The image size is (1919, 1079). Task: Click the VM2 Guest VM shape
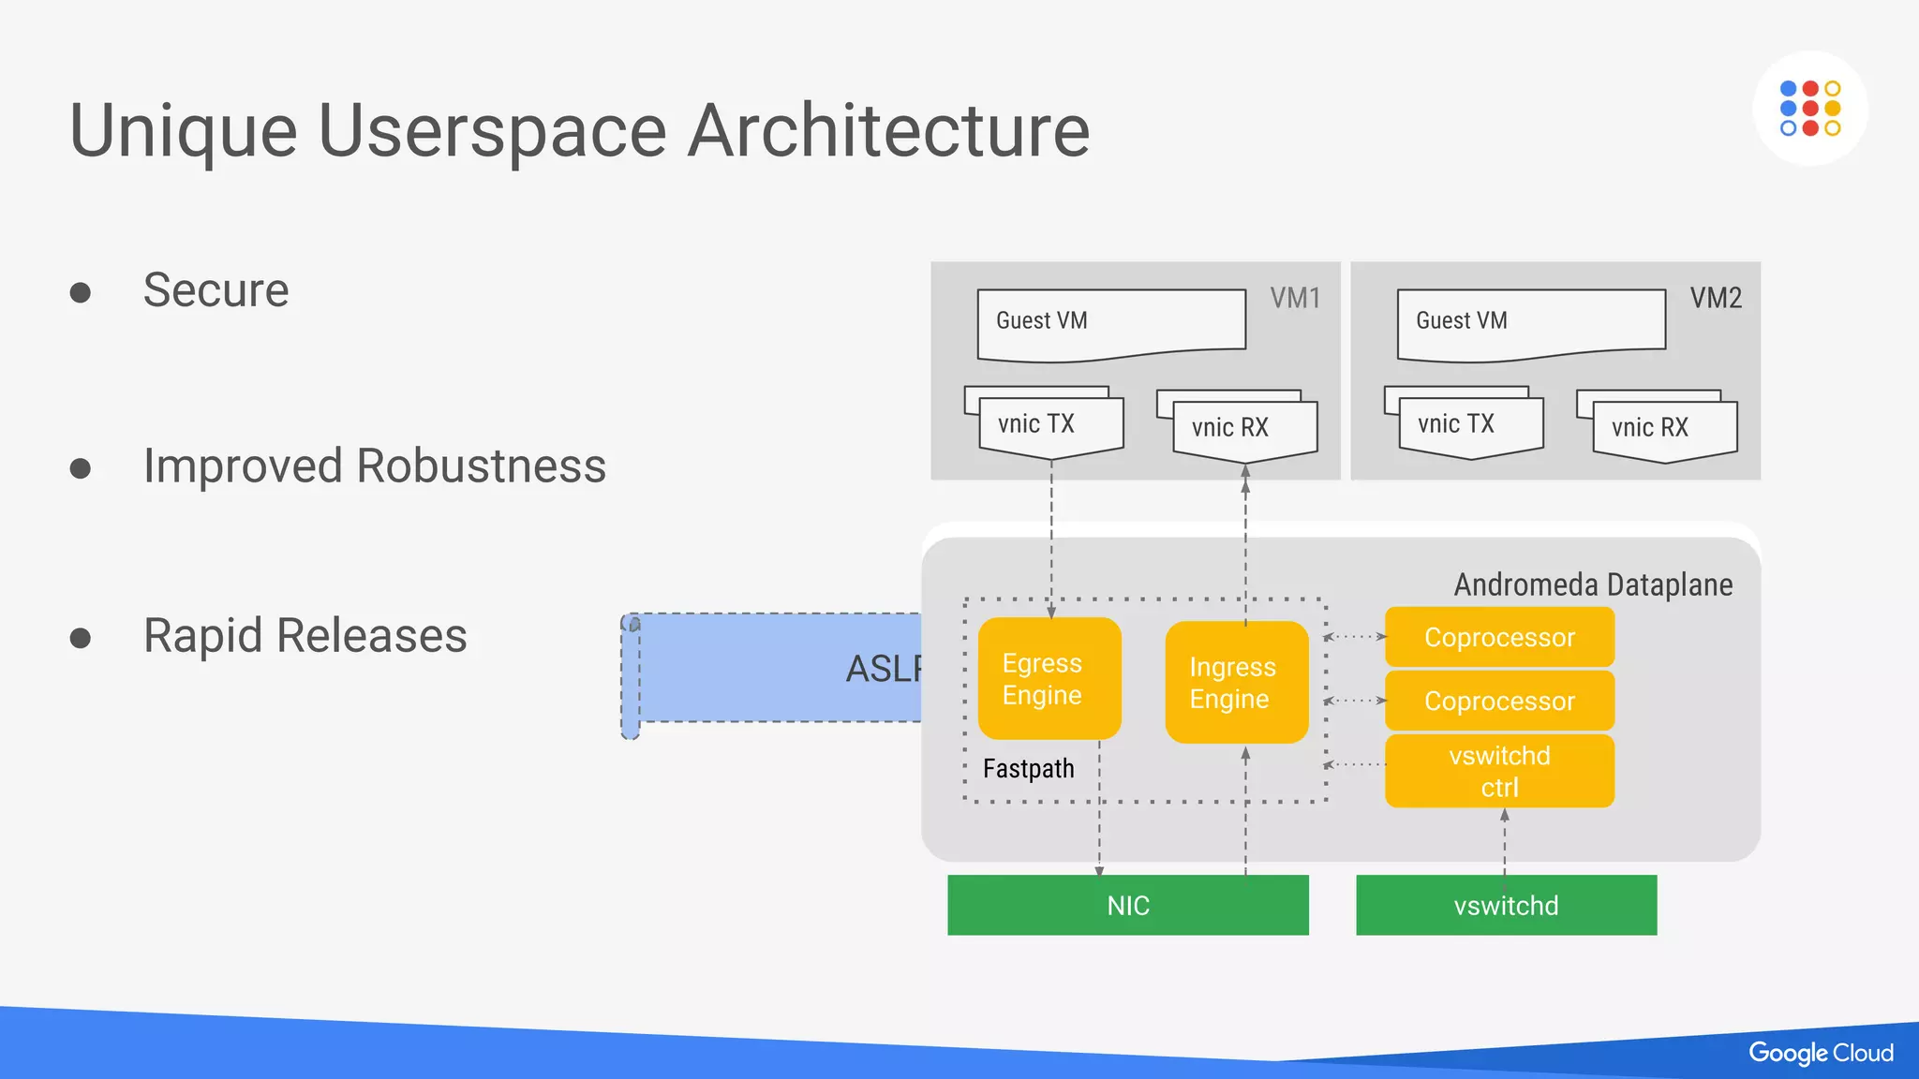pos(1530,321)
